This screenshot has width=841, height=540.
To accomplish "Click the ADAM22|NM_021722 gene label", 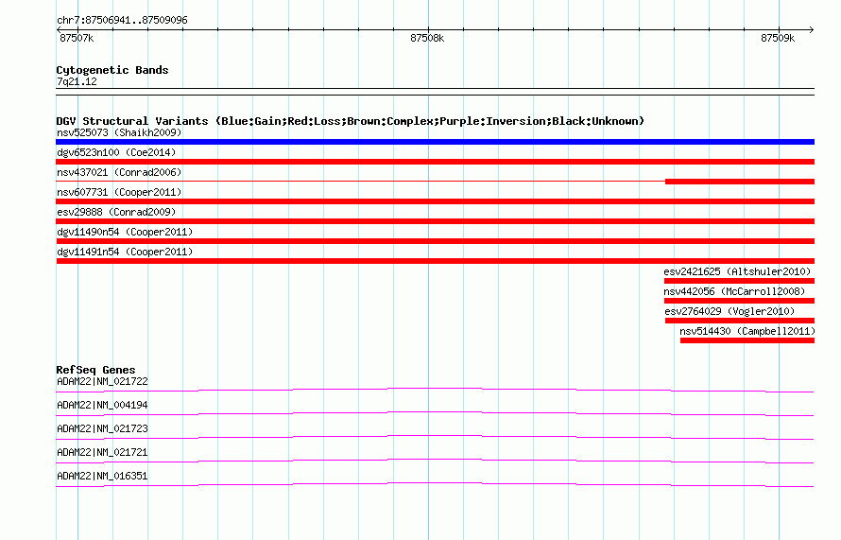I will point(102,382).
